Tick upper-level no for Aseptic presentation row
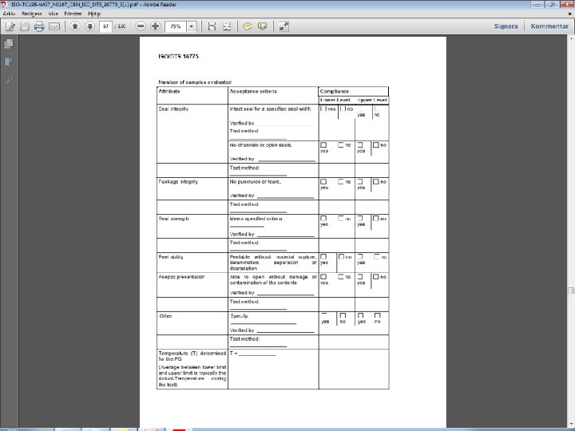This screenshot has width=575, height=431. pos(376,277)
